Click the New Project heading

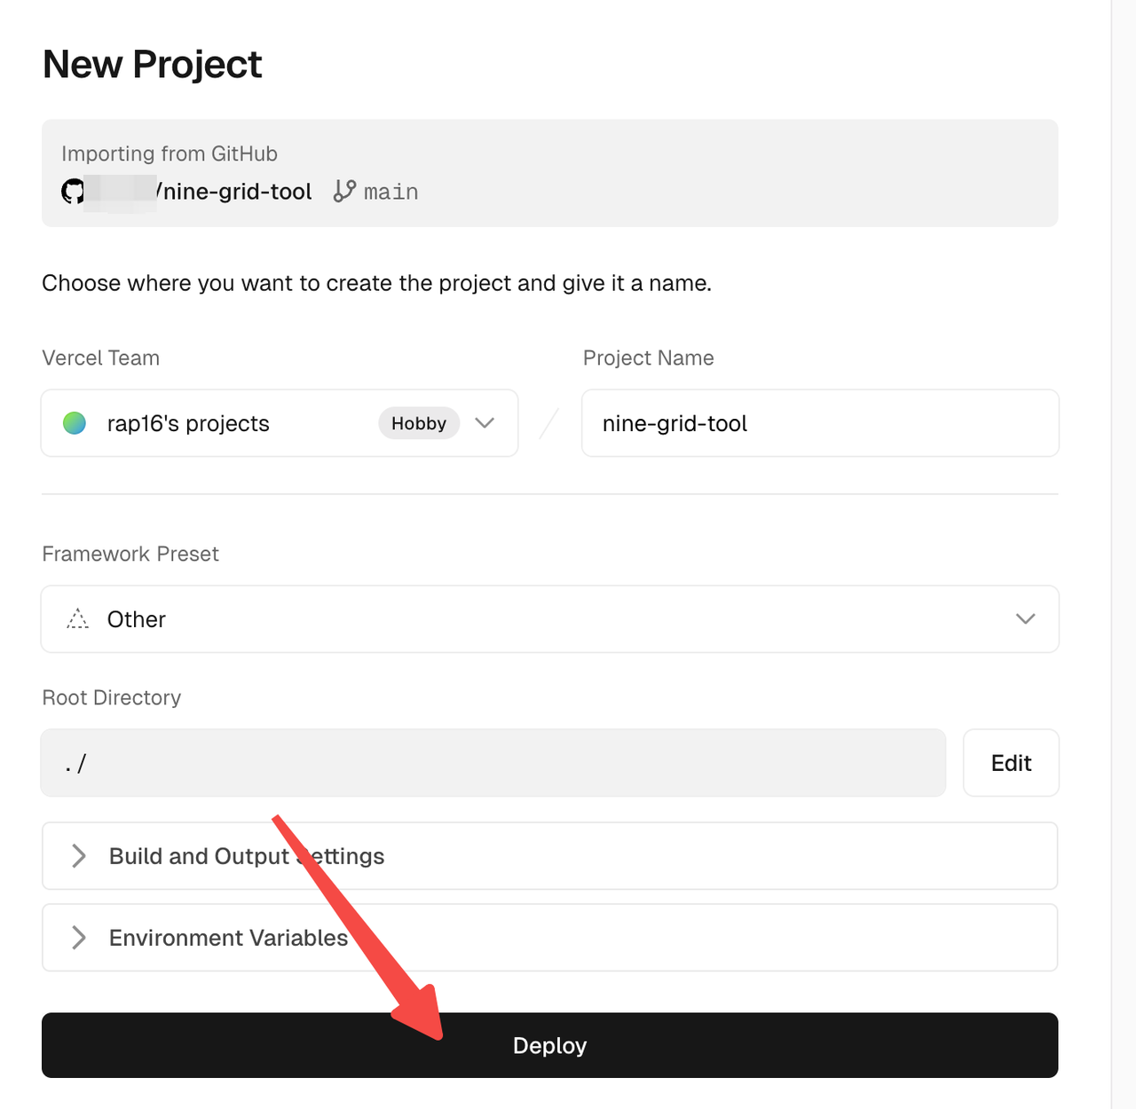tap(152, 65)
